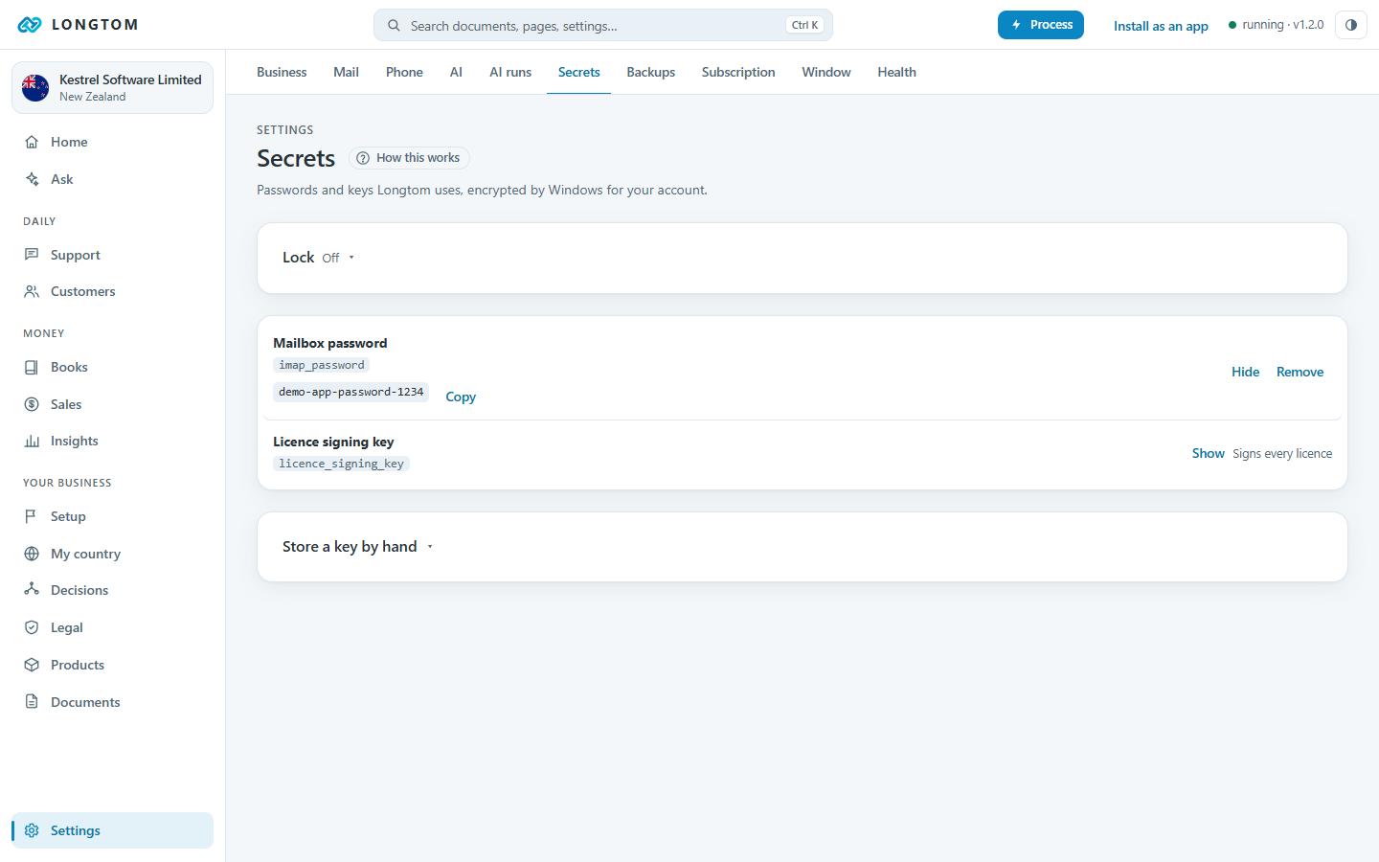Image resolution: width=1379 pixels, height=862 pixels.
Task: Click the running v1.2.0 status text
Action: tap(1282, 25)
